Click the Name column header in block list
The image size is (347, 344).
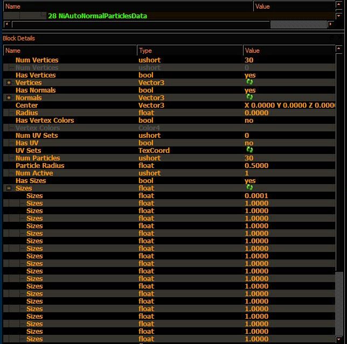pyautogui.click(x=128, y=6)
